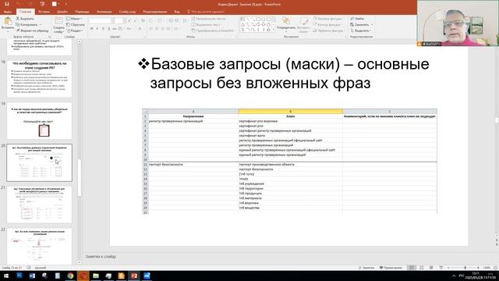Start Slide Show icon in status bar
Viewport: 499px width, 281px height.
[x=441, y=268]
